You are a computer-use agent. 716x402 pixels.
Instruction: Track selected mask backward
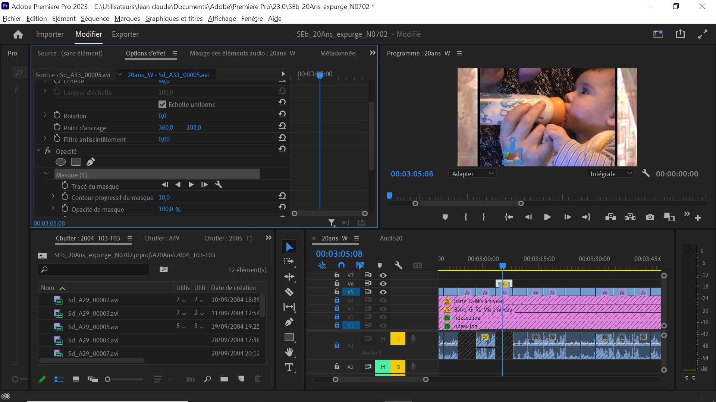(178, 185)
